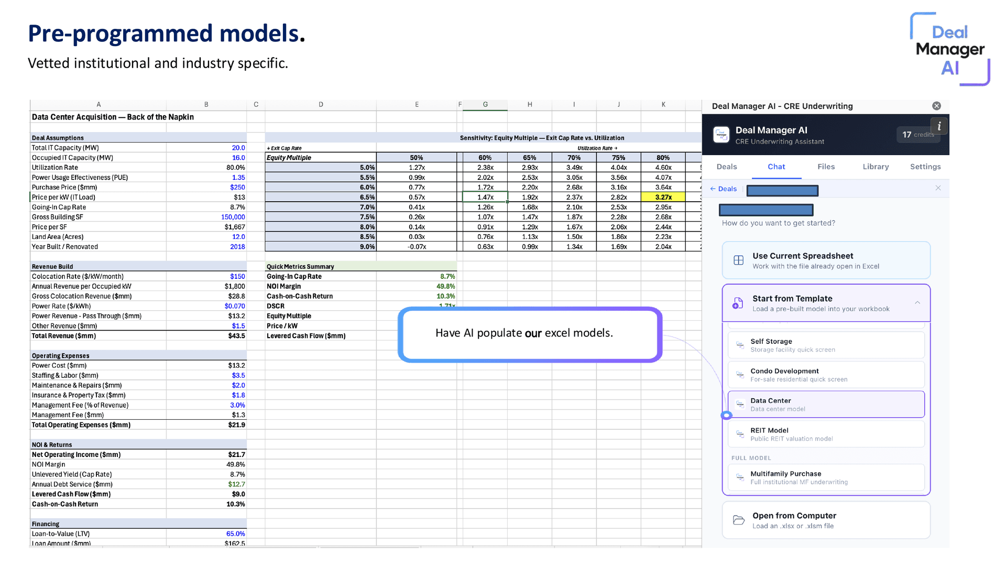The height and width of the screenshot is (566, 1006).
Task: Select column D header
Action: tap(321, 105)
